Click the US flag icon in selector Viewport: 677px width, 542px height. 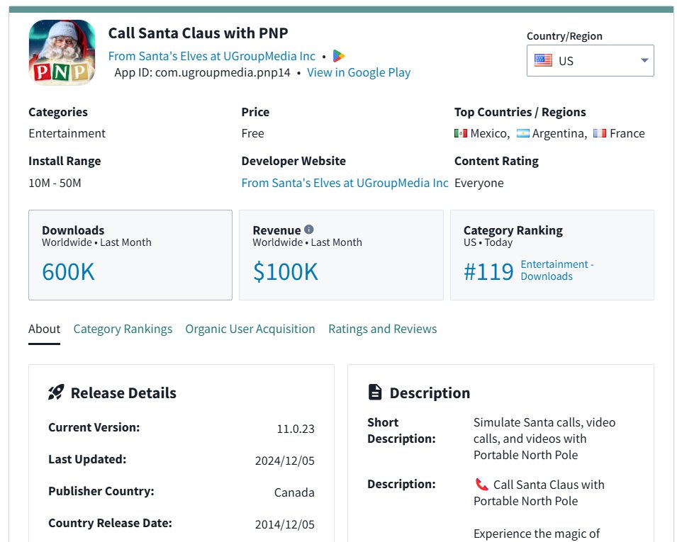[543, 61]
